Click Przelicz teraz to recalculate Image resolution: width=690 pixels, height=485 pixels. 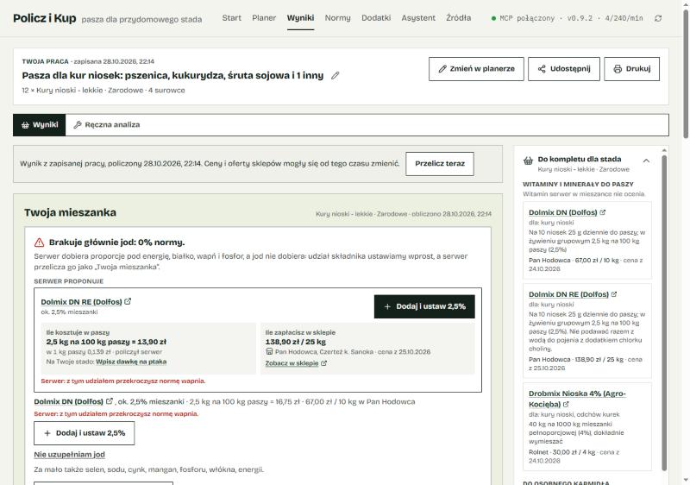click(x=440, y=164)
